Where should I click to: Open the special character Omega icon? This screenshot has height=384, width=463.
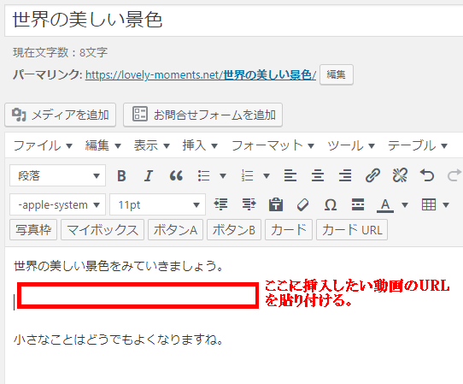[330, 204]
